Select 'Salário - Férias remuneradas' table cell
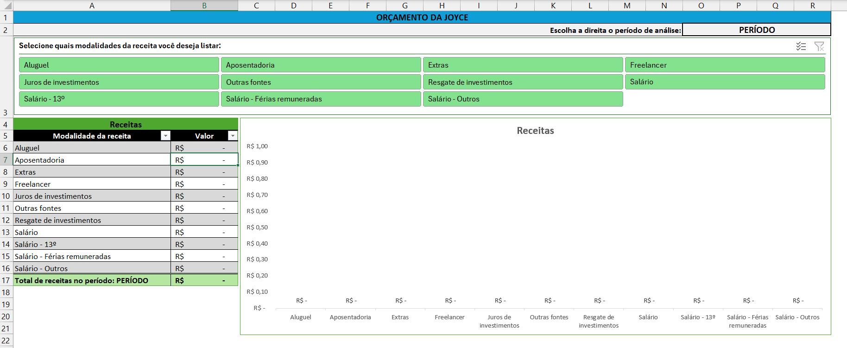 [92, 256]
